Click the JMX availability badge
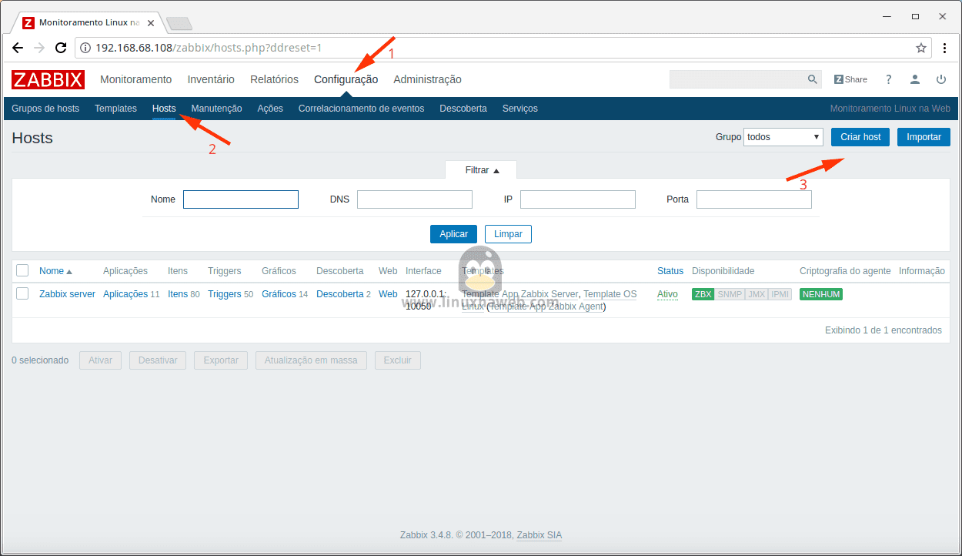Viewport: 962px width, 556px height. (x=757, y=294)
